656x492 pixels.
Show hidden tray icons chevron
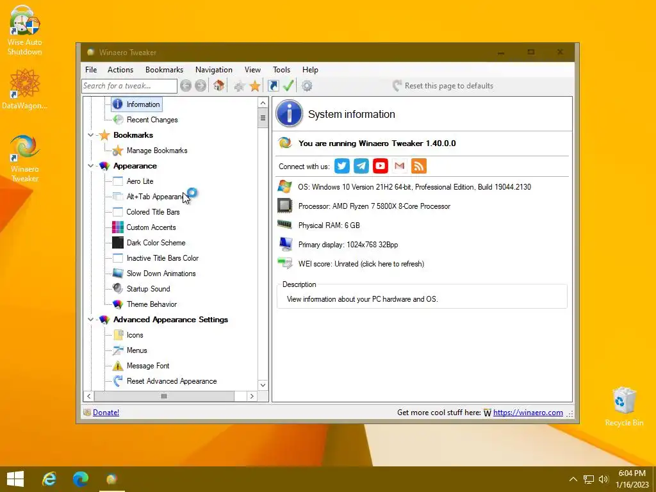click(573, 479)
